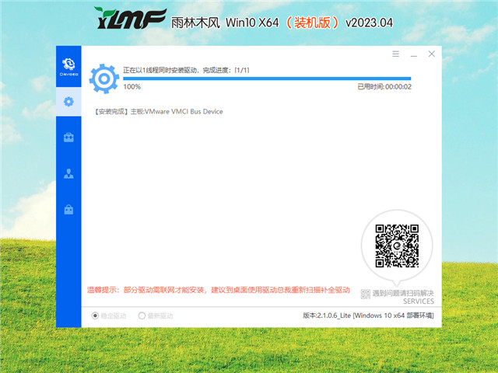Screen dimensions: 498x373
Task: Click the SERVICES label under the QR code
Action: point(419,302)
